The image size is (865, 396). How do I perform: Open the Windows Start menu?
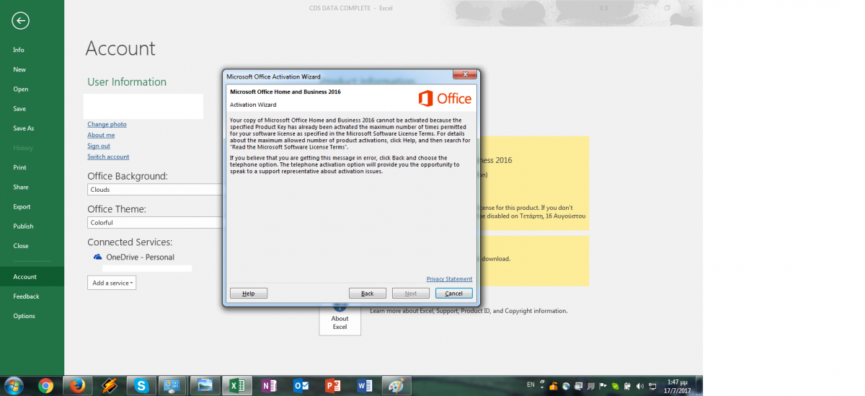coord(14,386)
